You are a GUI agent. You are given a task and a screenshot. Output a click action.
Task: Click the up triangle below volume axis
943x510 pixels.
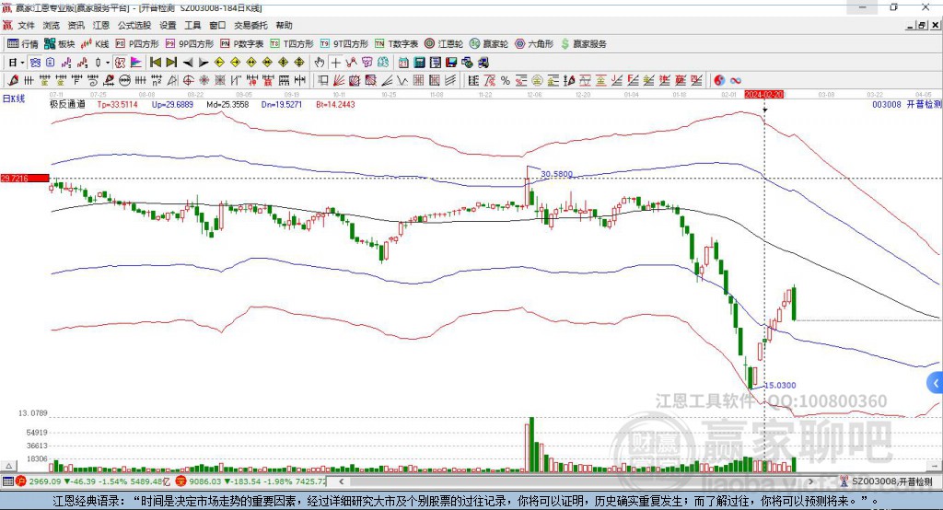pyautogui.click(x=9, y=466)
